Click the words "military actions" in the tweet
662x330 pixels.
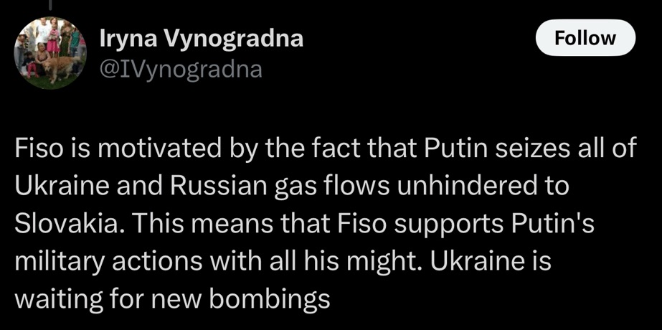tap(121, 259)
